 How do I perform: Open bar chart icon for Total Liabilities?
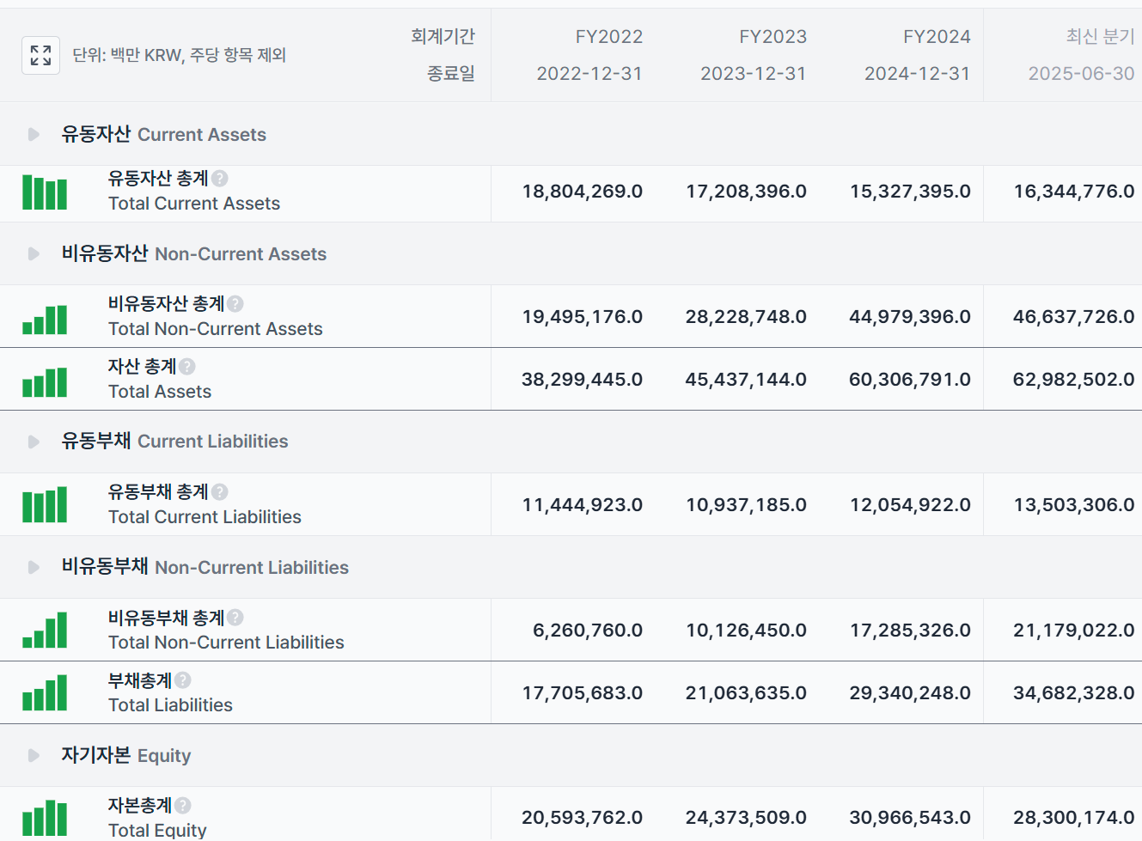pos(45,693)
